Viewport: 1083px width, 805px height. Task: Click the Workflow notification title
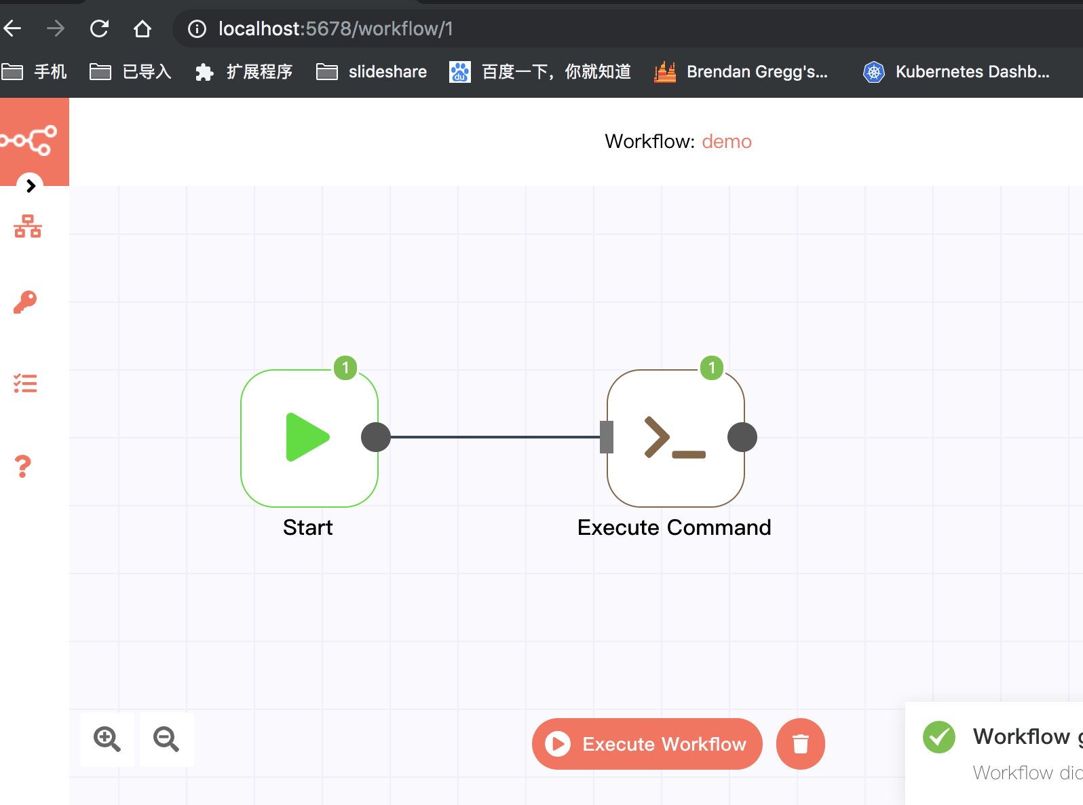1027,736
